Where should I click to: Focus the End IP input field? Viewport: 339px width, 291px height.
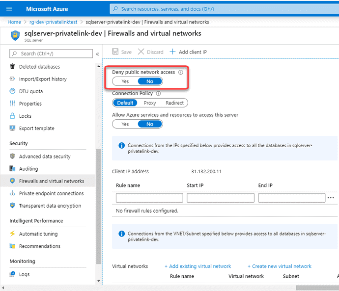292,198
